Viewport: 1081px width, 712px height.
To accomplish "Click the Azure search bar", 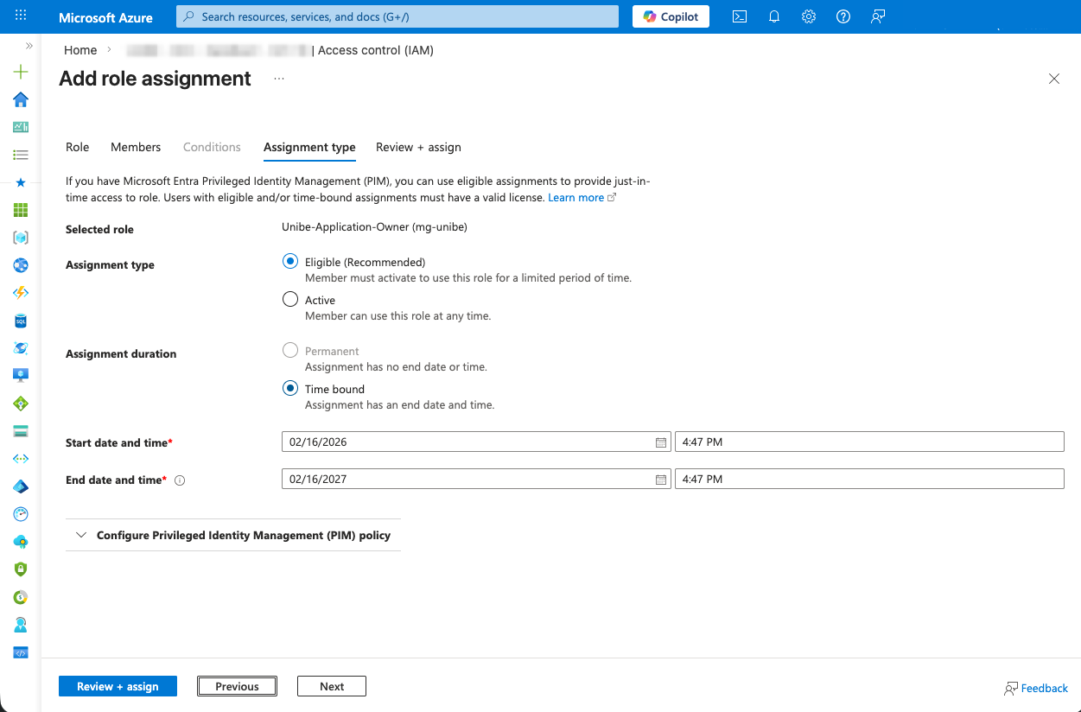I will click(397, 16).
